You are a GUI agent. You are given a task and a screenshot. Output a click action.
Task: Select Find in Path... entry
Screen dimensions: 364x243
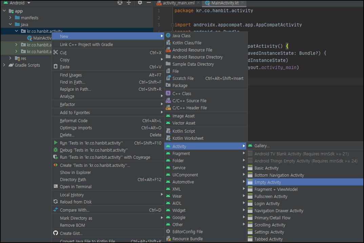108,82
